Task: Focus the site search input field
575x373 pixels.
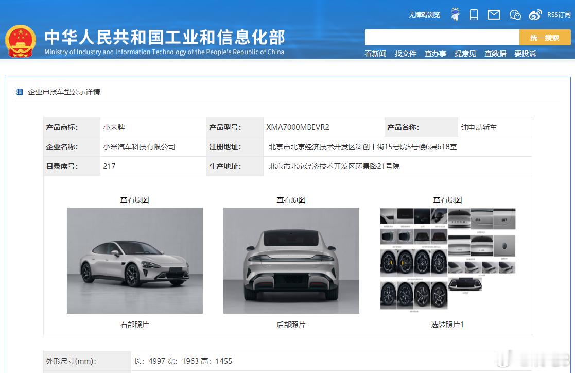Action: 442,38
